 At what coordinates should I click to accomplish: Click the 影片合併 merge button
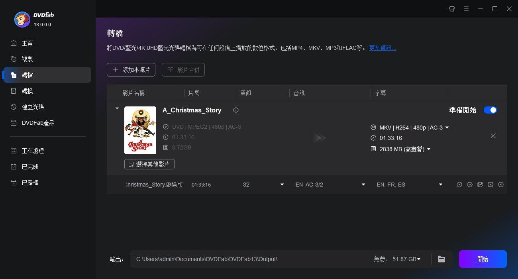[183, 70]
